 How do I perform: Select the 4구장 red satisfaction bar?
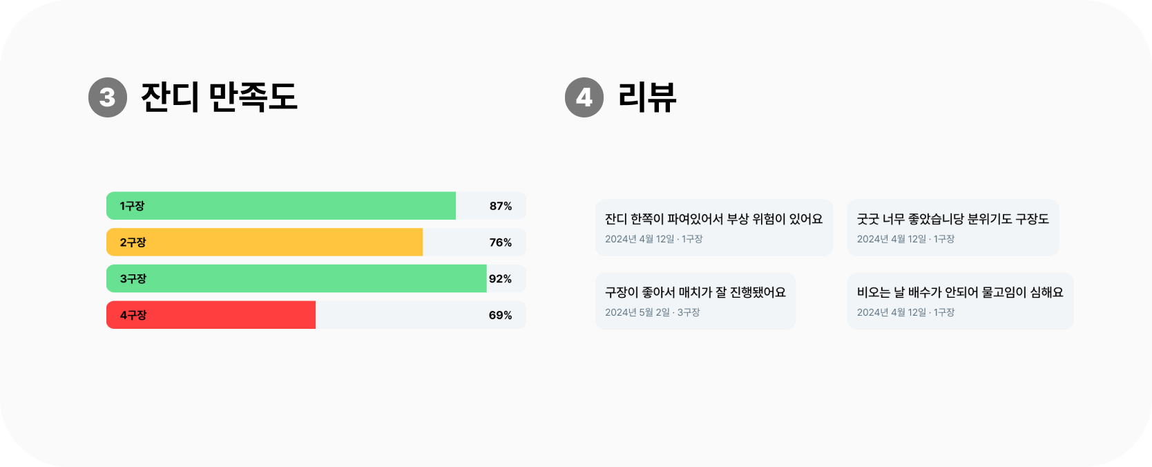pos(211,315)
